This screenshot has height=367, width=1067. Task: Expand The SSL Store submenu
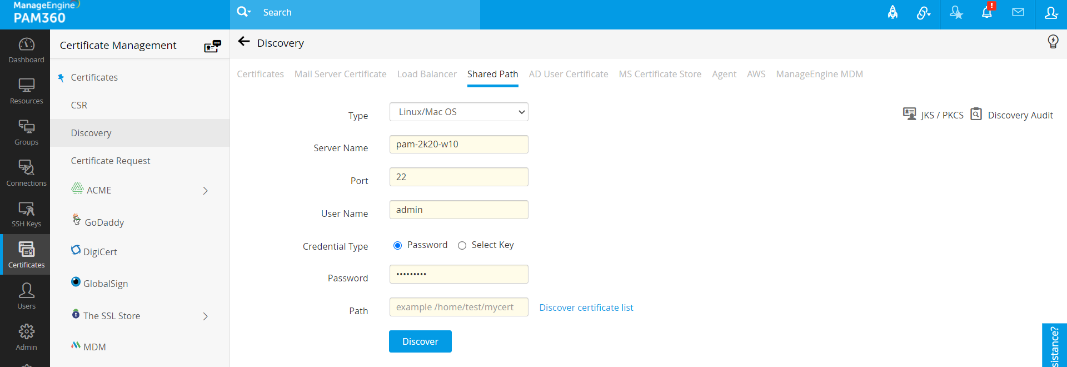coord(205,316)
